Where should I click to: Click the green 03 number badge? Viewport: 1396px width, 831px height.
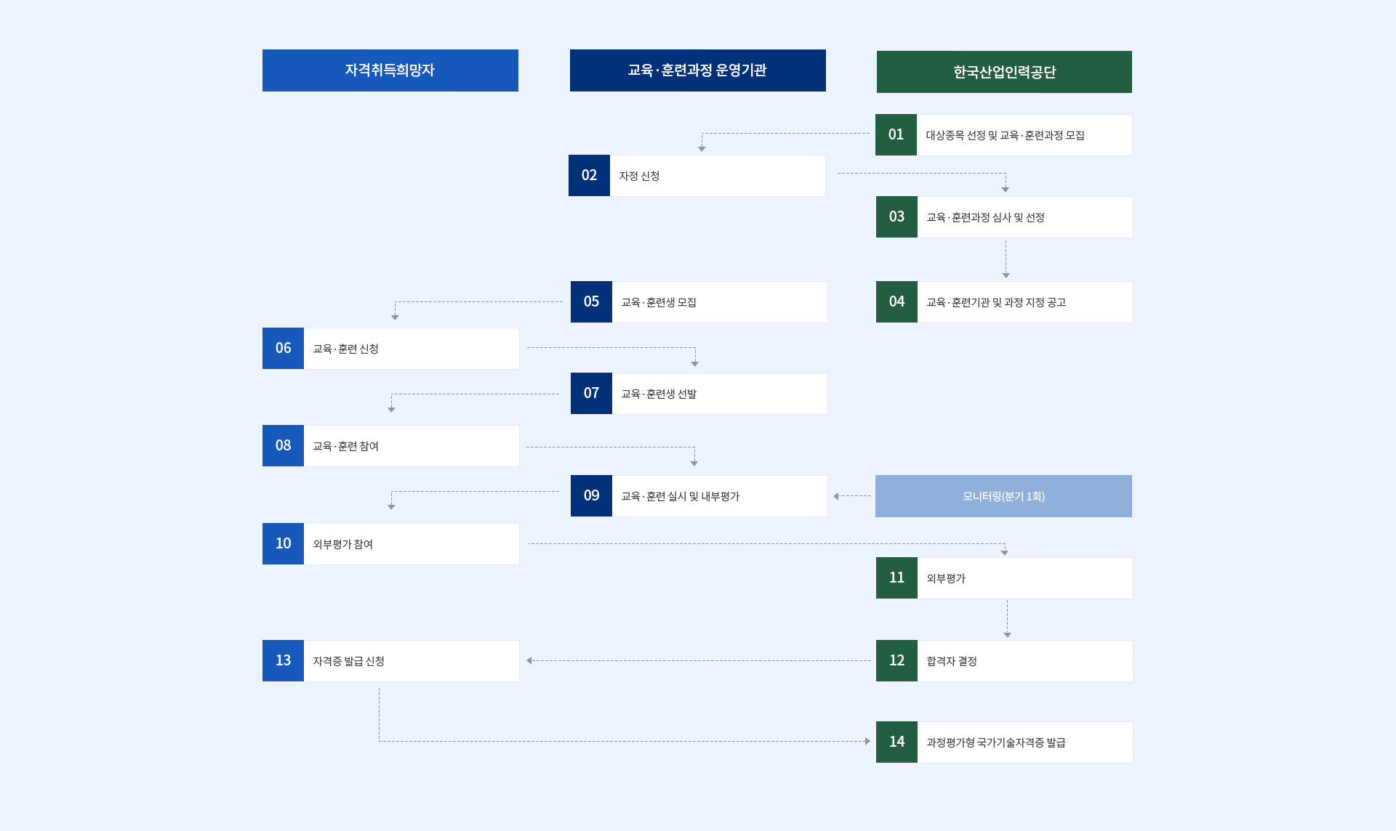[896, 217]
